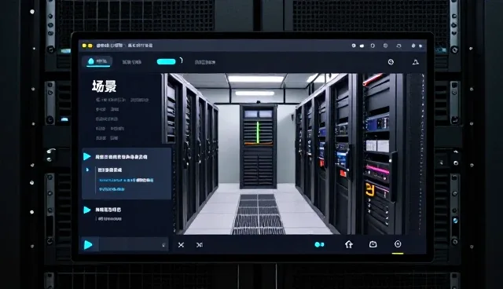This screenshot has height=289, width=503.
Task: Click the cyan pill-shaped button in the tab bar
Action: click(166, 61)
